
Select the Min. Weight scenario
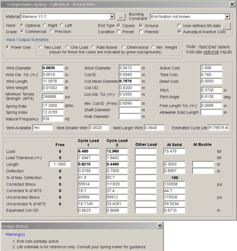153,47
